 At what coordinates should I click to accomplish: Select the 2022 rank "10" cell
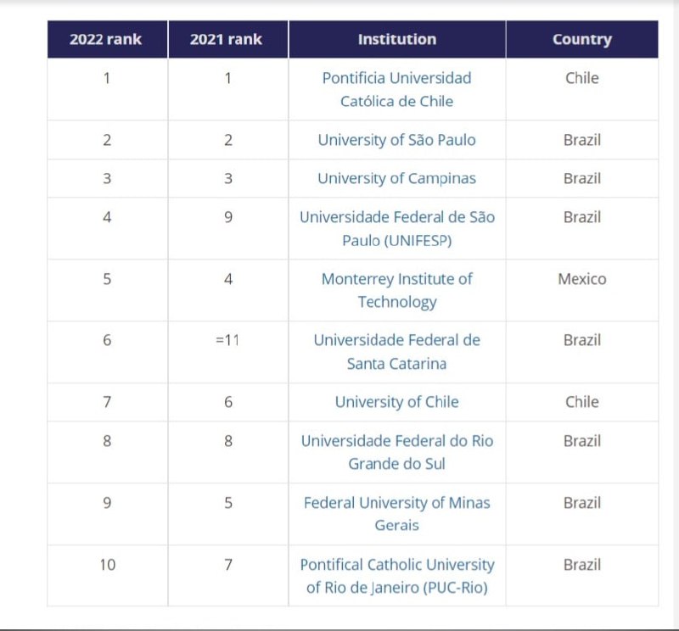click(x=107, y=564)
